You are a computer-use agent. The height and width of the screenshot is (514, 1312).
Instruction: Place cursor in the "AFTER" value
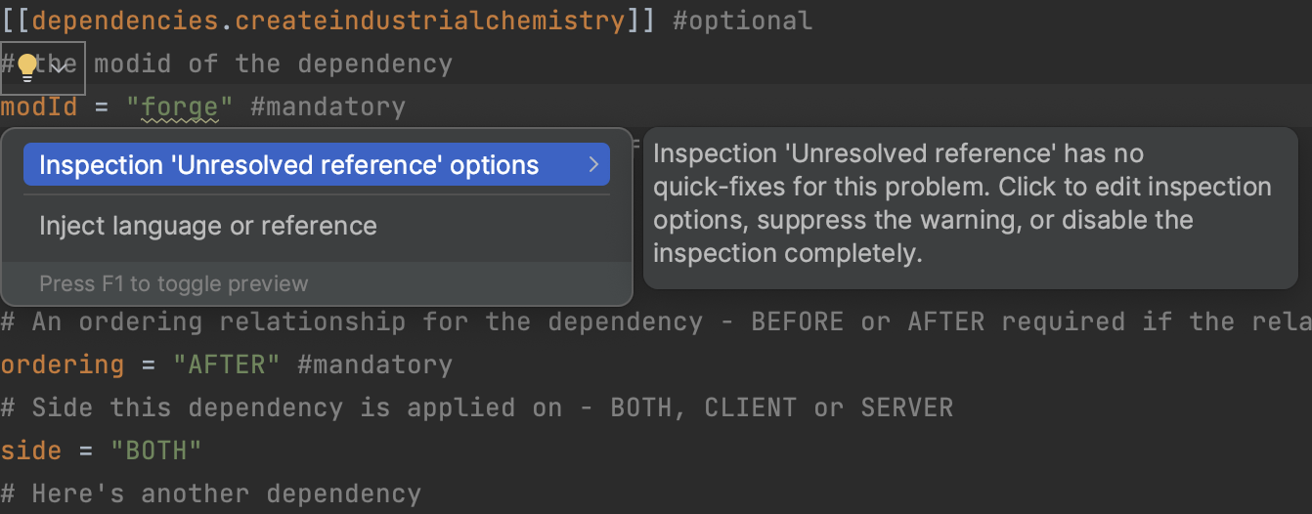pyautogui.click(x=227, y=364)
